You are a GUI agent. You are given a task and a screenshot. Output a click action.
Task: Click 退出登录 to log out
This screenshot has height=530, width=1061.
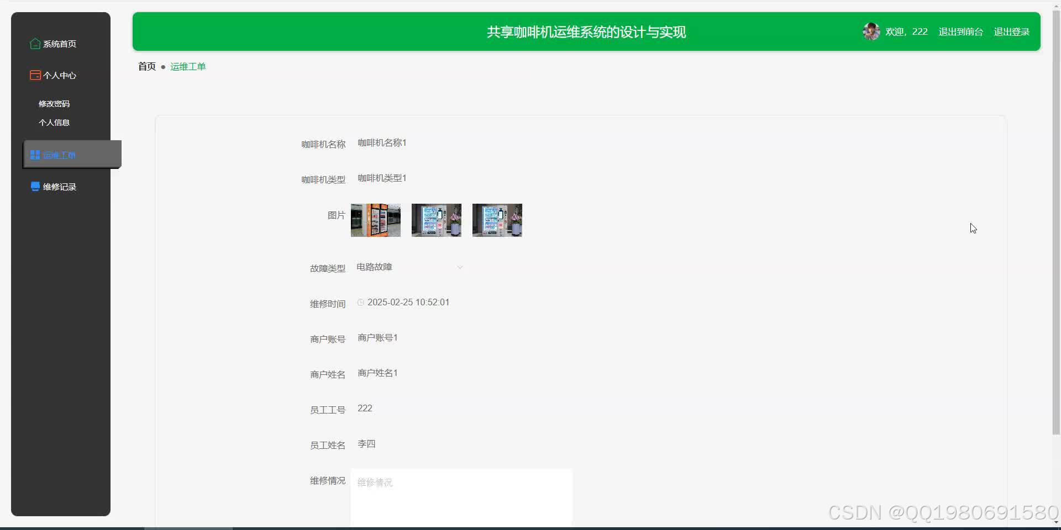point(1012,31)
